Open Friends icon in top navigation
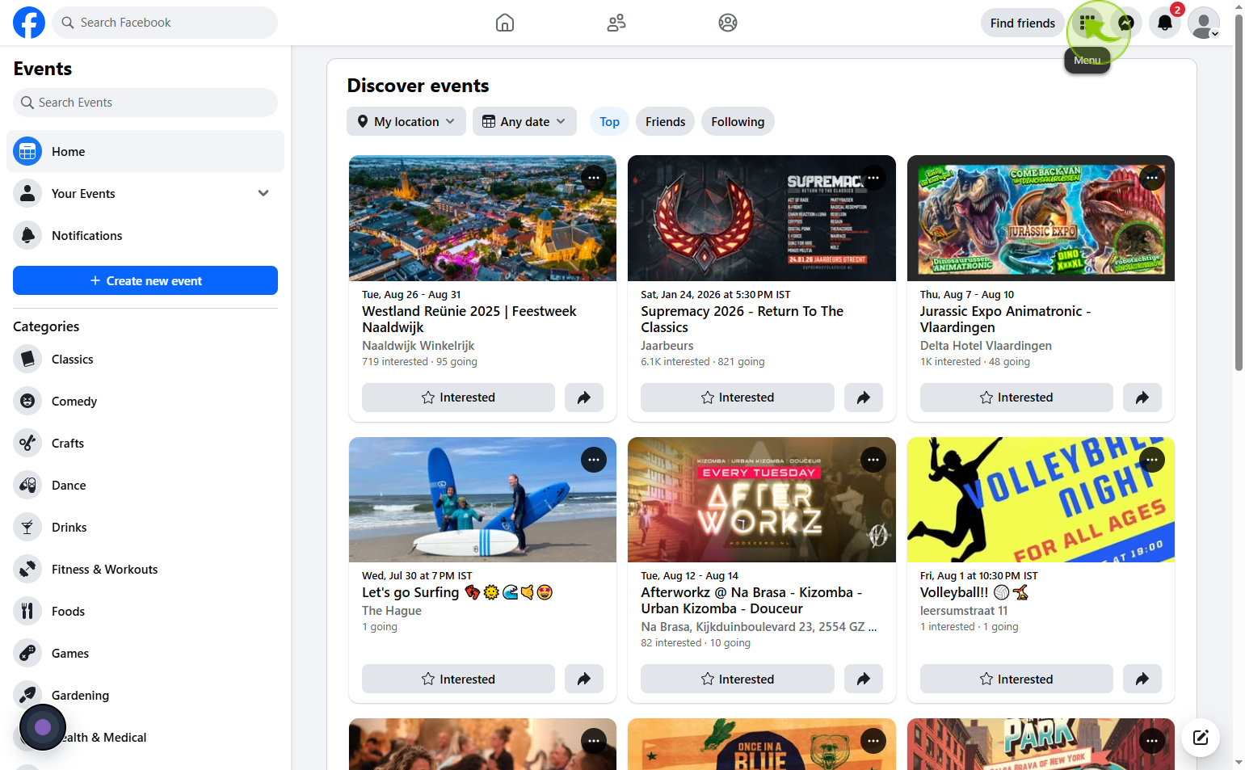The height and width of the screenshot is (770, 1245). pos(616,23)
